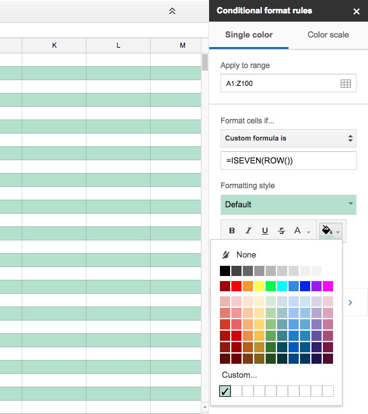Image resolution: width=368 pixels, height=414 pixels.
Task: Open text color picker
Action: [x=302, y=231]
